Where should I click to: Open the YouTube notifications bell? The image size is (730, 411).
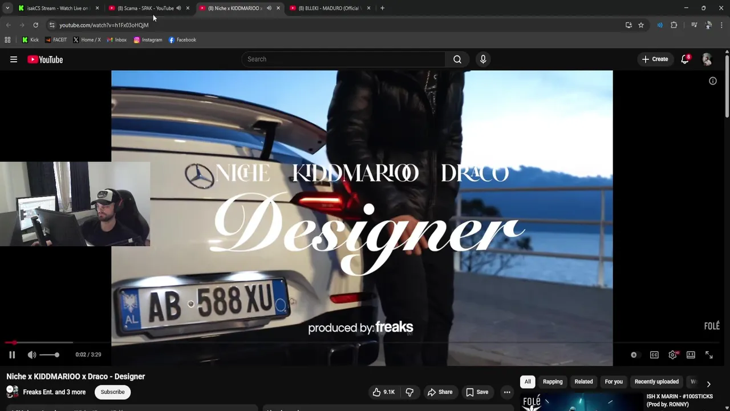686,59
